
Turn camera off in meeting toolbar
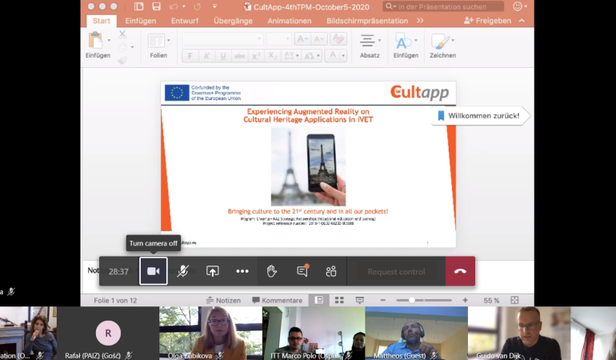(x=154, y=271)
